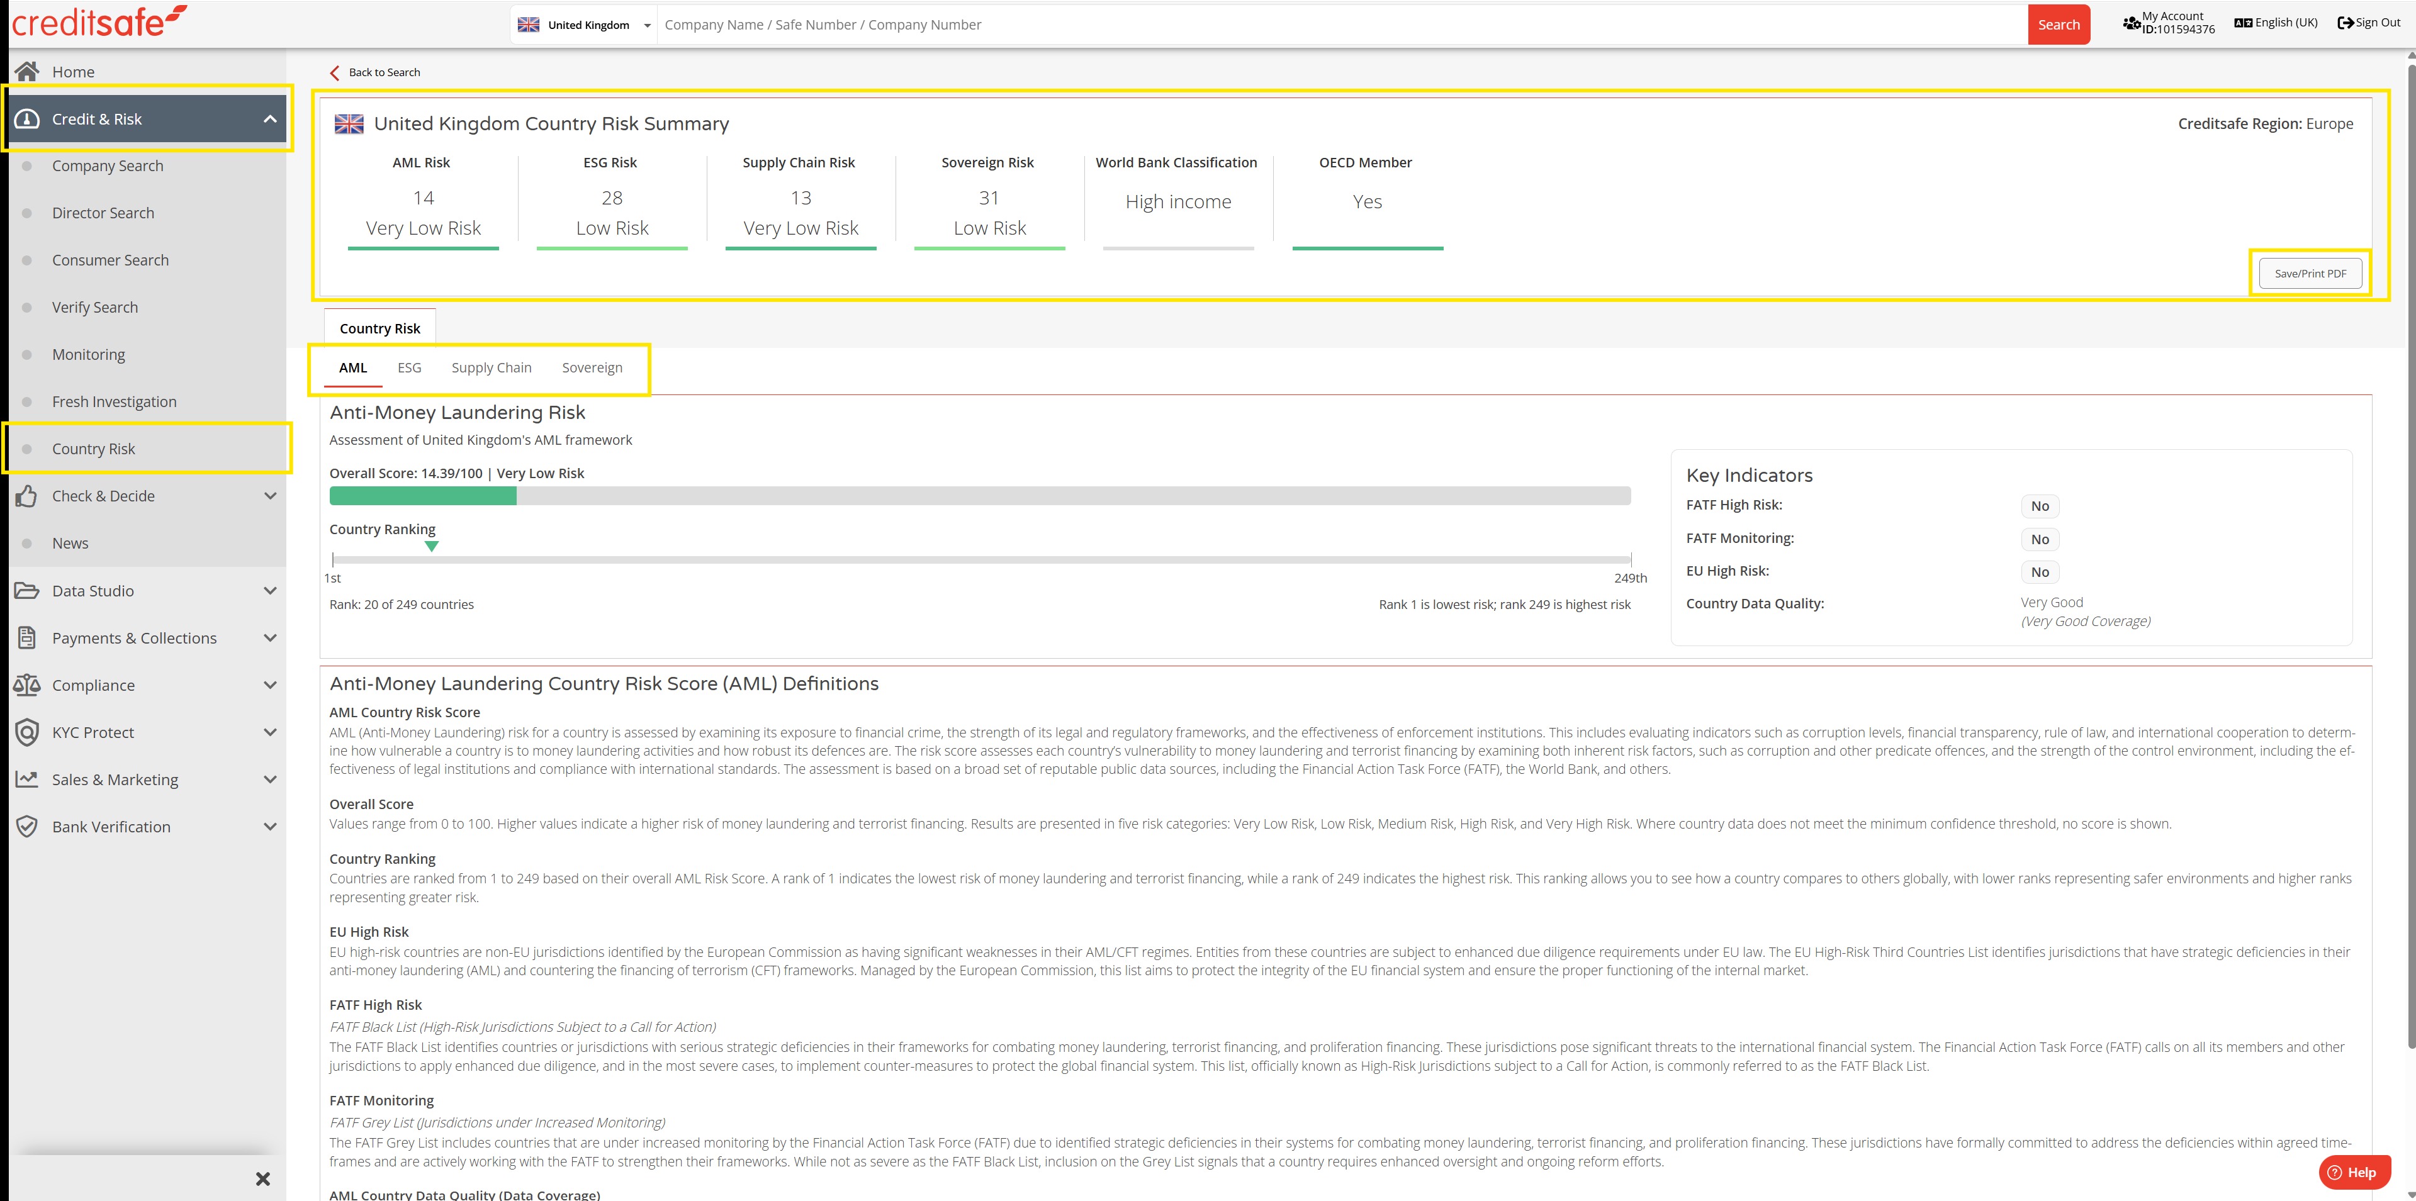This screenshot has height=1201, width=2416.
Task: Switch to the ESG tab
Action: click(409, 367)
